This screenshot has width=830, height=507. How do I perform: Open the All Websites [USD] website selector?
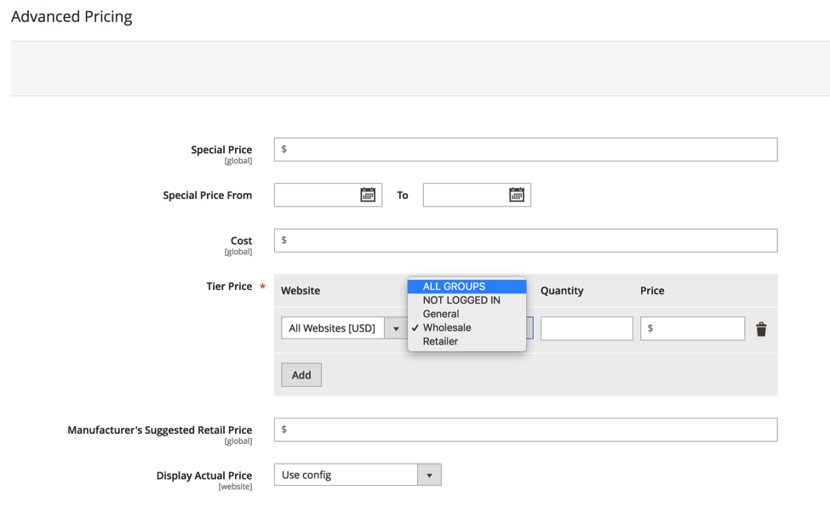336,328
